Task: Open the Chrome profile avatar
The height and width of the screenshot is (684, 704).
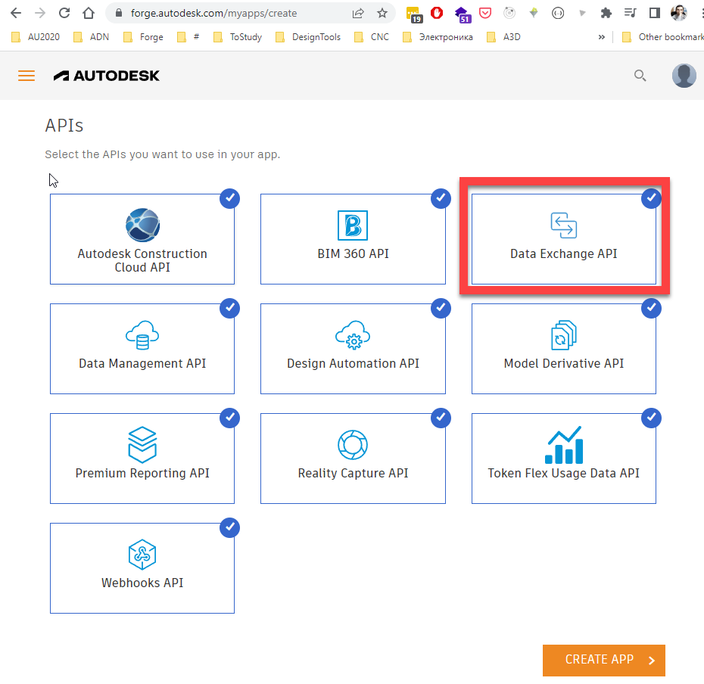Action: [x=679, y=13]
